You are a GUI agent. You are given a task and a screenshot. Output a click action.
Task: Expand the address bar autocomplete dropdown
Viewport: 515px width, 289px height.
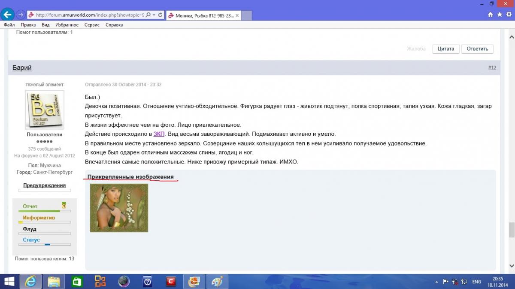coord(154,15)
